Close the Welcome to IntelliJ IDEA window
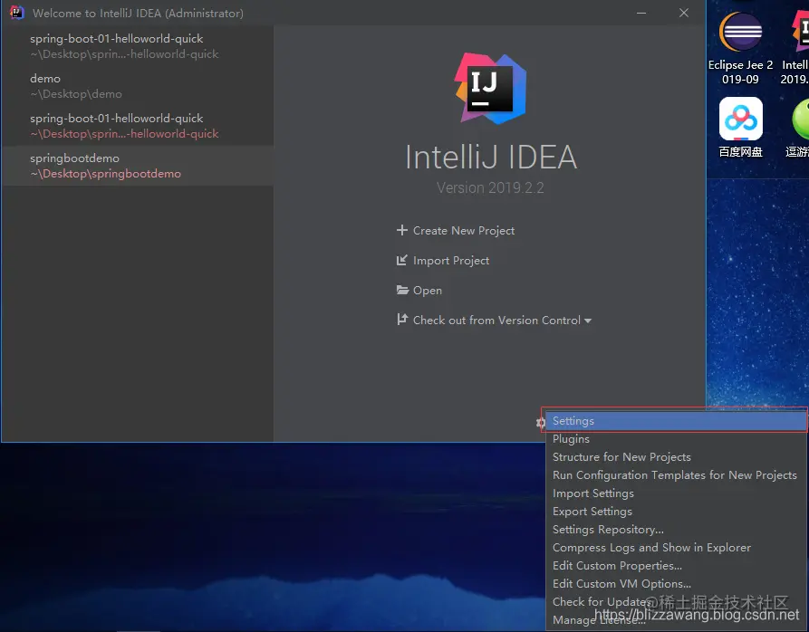The width and height of the screenshot is (809, 632). (x=684, y=13)
